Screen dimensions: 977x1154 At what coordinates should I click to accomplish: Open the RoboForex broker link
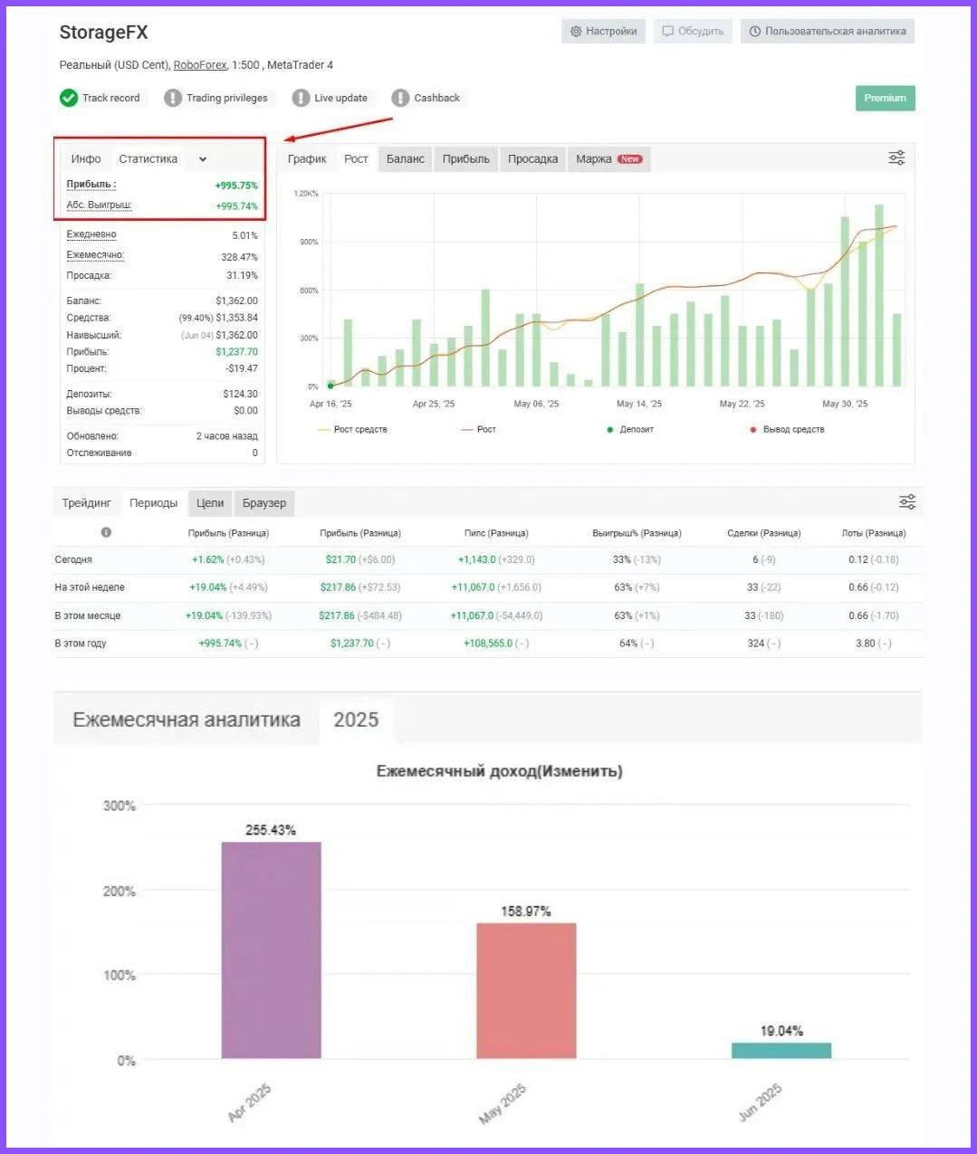(200, 65)
